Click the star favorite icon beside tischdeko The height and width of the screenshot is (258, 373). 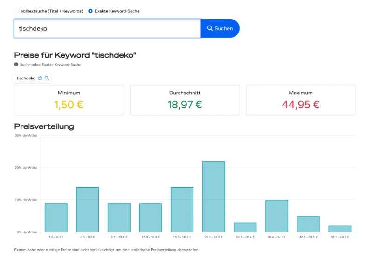[x=40, y=78]
